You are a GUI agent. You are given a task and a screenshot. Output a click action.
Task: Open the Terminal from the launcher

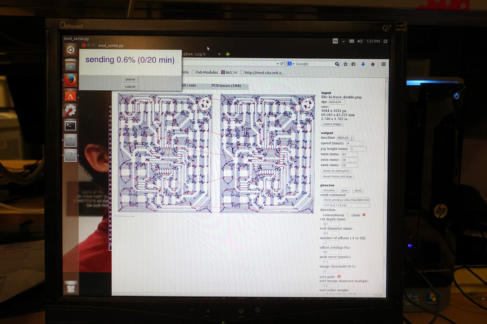point(70,125)
